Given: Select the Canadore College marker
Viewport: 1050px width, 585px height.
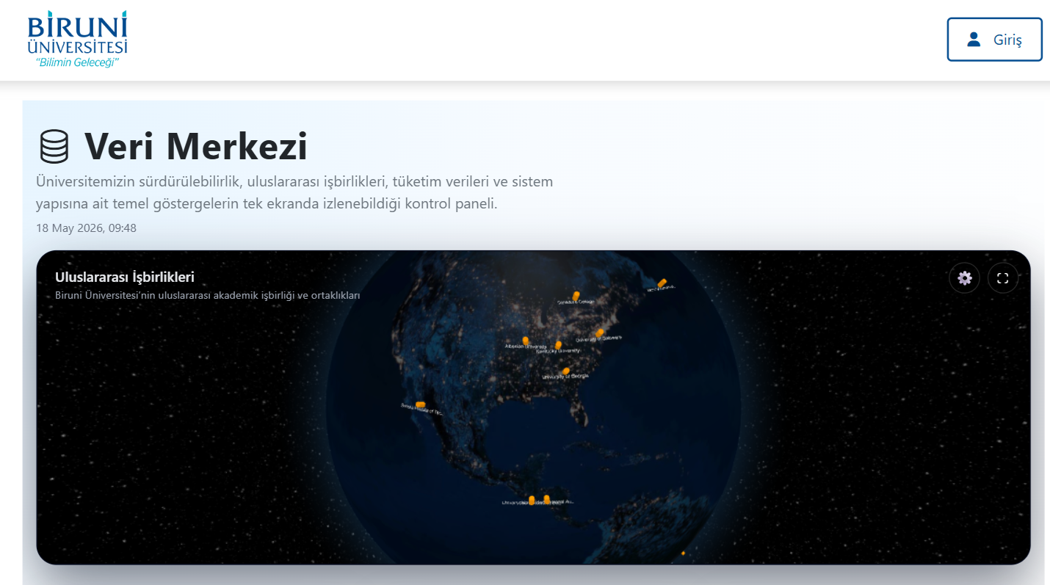Looking at the screenshot, I should [576, 296].
